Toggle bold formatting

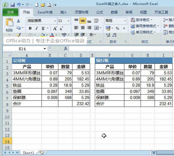tap(30, 28)
